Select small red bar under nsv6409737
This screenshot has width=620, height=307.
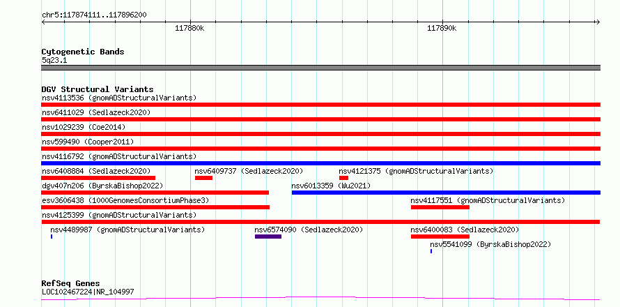203,178
